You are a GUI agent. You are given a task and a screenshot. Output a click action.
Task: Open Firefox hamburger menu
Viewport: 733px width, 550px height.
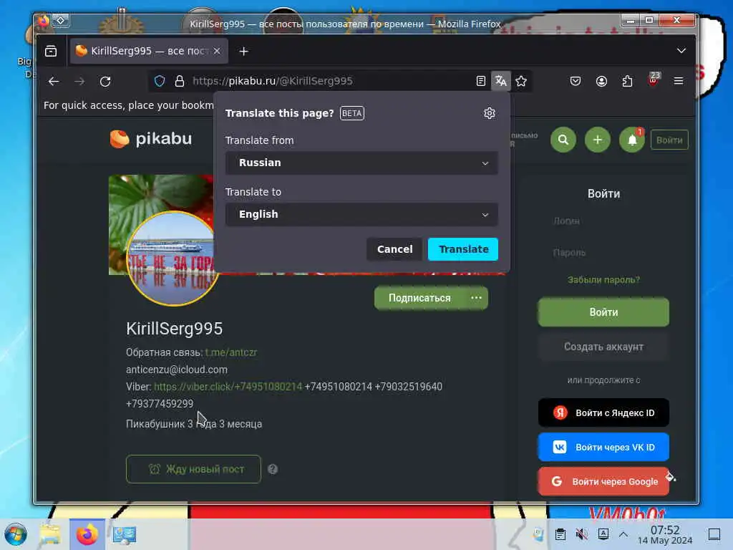tap(679, 82)
